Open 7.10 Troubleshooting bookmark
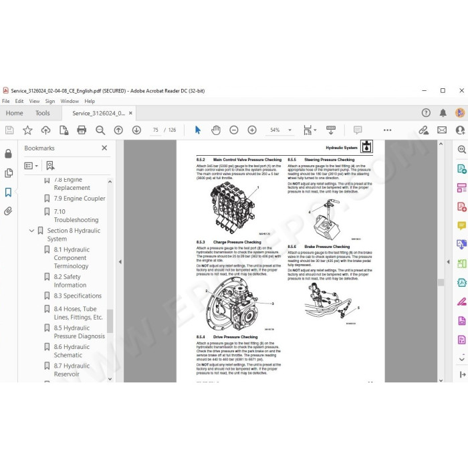Viewport: 468px width, 468px height. click(76, 216)
